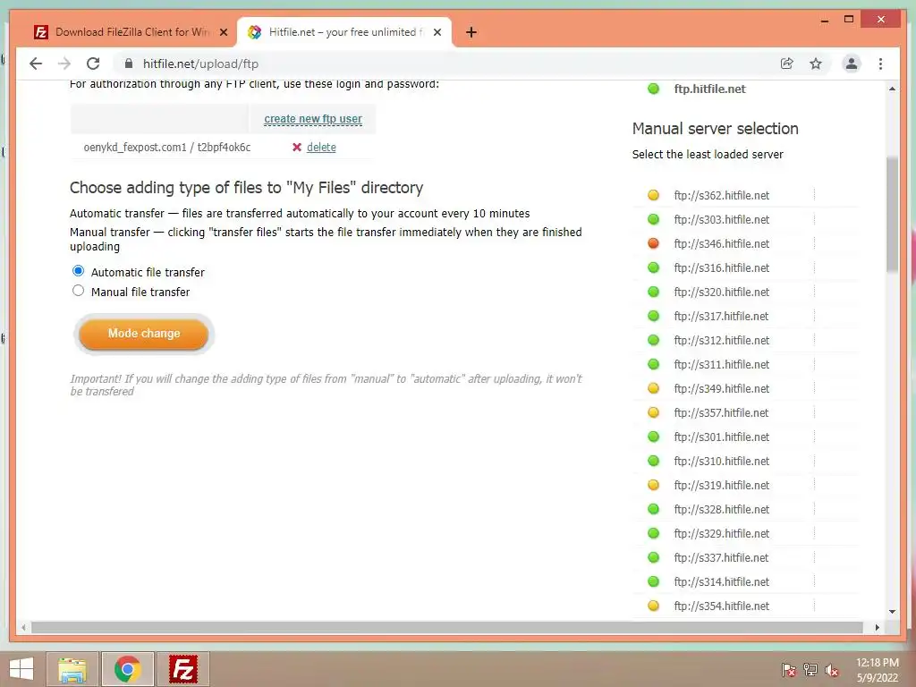This screenshot has height=687, width=916.
Task: Click the horizontal scrollbar at page bottom
Action: click(447, 627)
